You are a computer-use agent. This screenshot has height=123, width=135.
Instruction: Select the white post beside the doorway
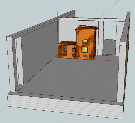click(101, 38)
